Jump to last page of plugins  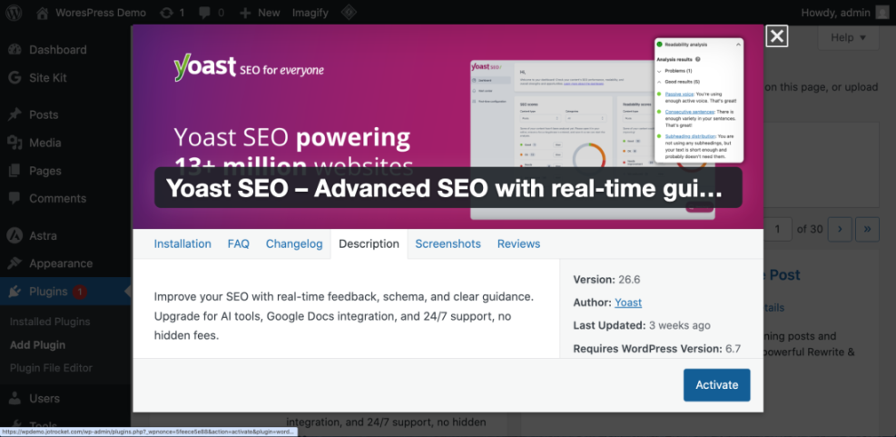868,229
